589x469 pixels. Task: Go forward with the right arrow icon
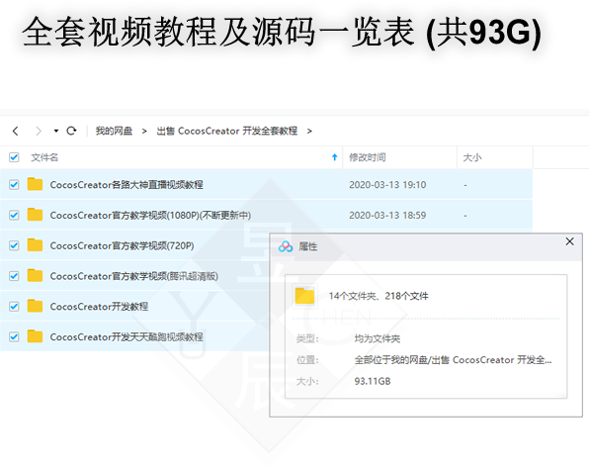click(39, 131)
